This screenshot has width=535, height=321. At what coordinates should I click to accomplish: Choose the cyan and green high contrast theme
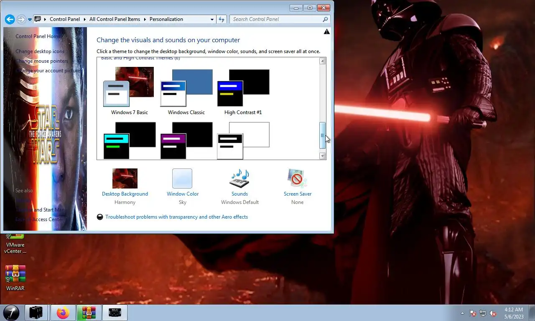[x=130, y=140]
